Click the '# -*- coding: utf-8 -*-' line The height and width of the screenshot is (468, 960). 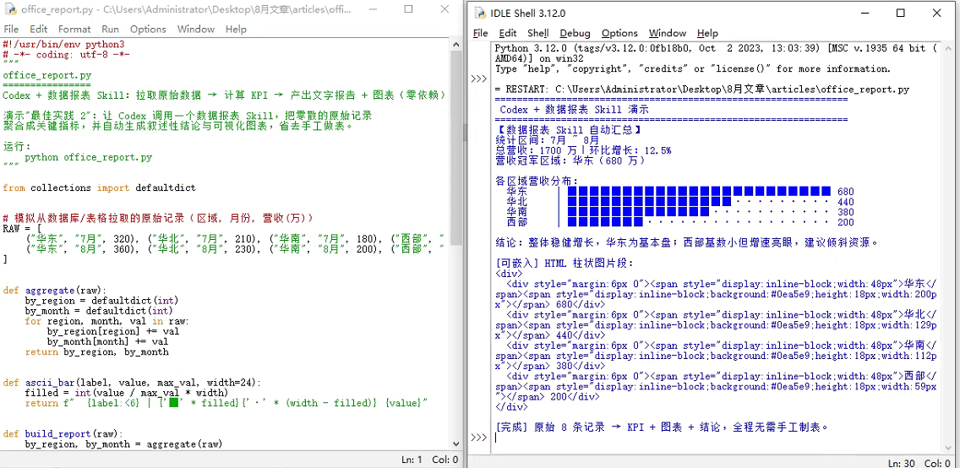pos(66,54)
